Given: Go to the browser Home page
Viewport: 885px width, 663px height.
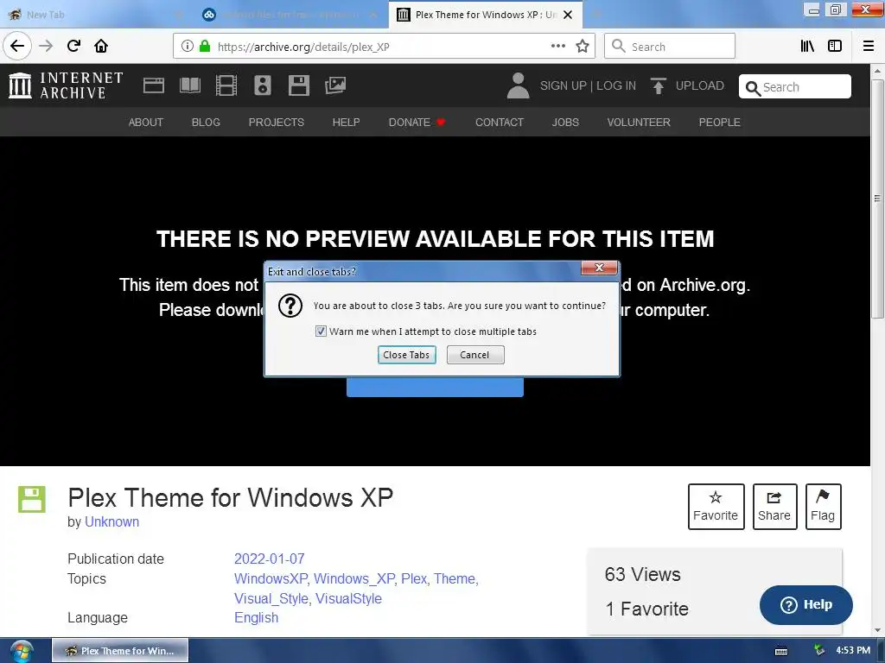Looking at the screenshot, I should [x=101, y=46].
